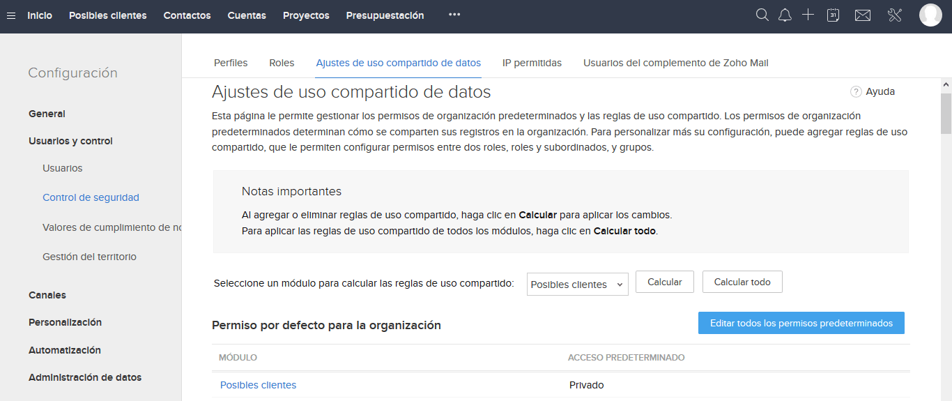Expand Canales in the sidebar
The image size is (952, 401).
click(x=48, y=295)
